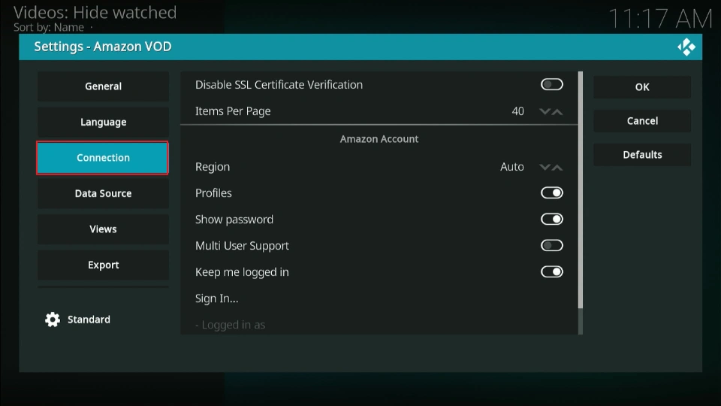This screenshot has height=406, width=721.
Task: Turn off the Profiles toggle
Action: (x=551, y=193)
